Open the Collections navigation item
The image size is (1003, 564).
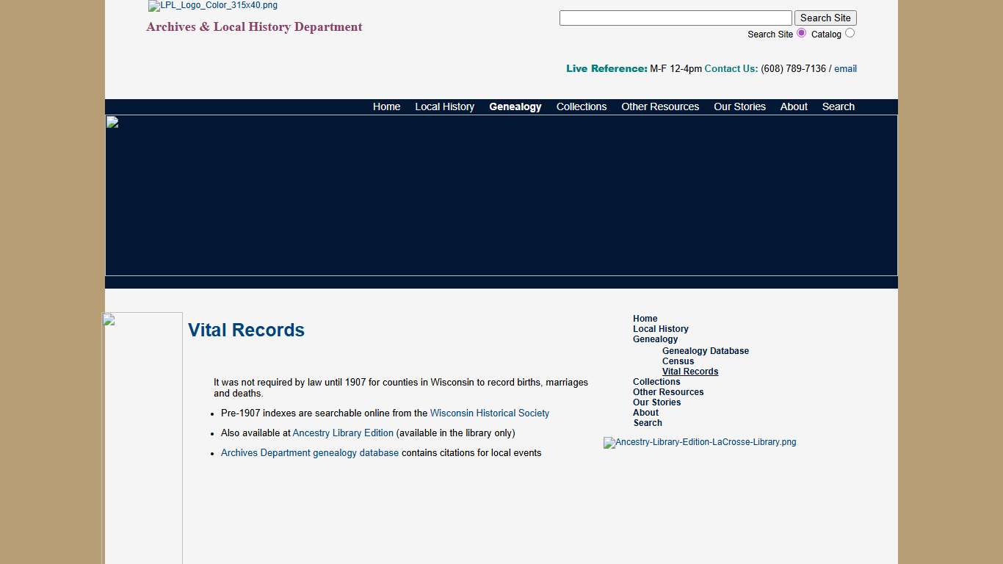(x=581, y=106)
